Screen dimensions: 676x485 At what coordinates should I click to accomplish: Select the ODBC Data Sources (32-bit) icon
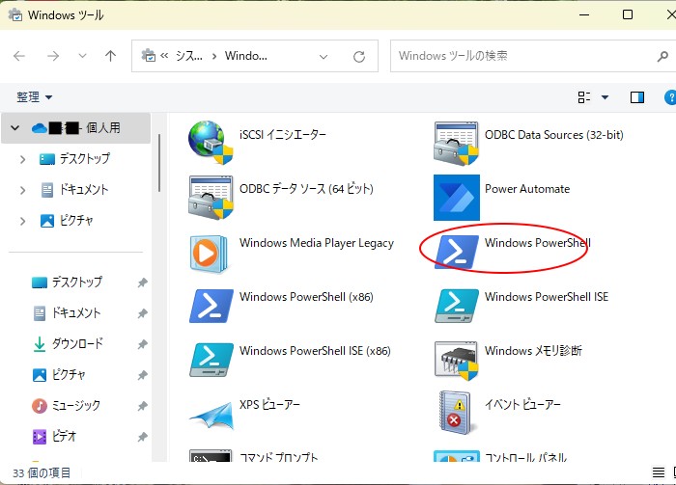[456, 144]
